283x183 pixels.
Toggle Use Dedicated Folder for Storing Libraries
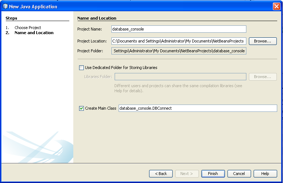point(81,68)
